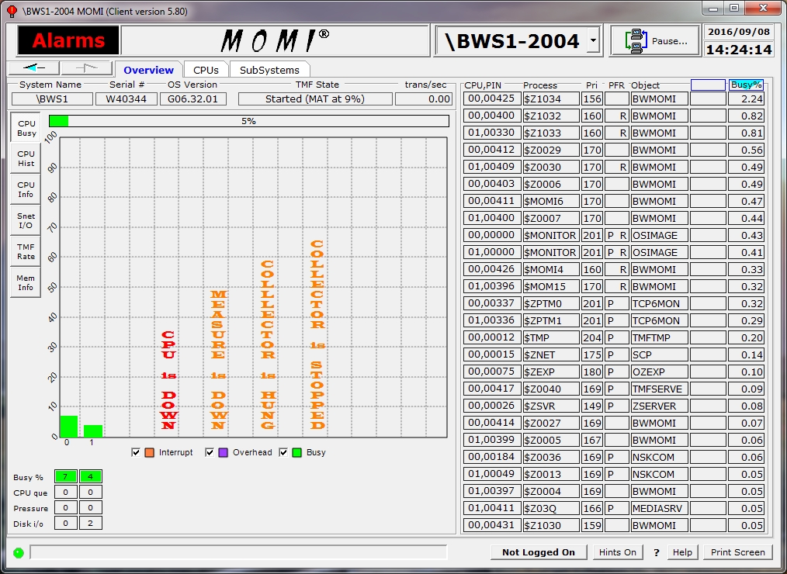Click the Not Logged On button
The image size is (787, 574).
[x=539, y=552]
